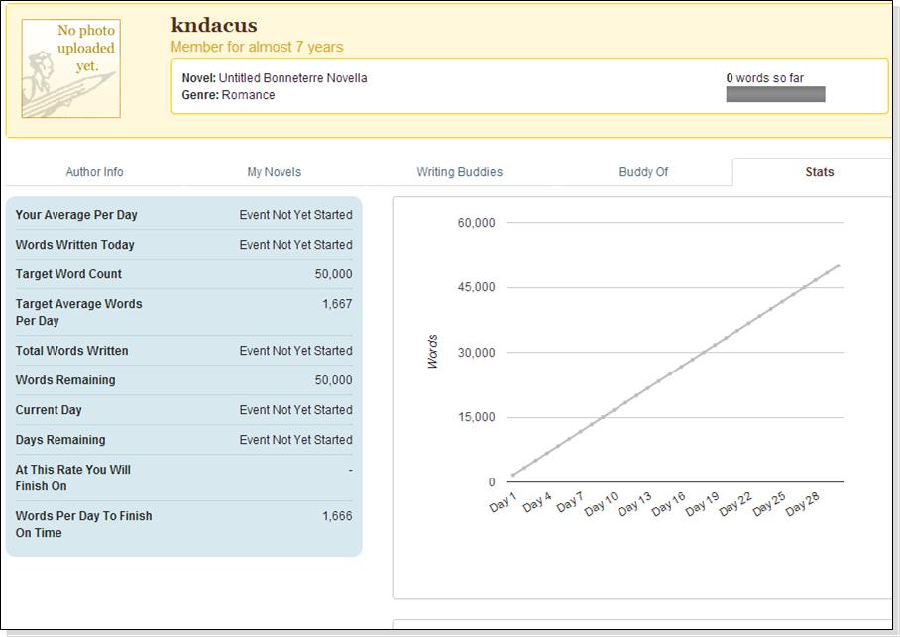Click the Words Per Day To Finish row
This screenshot has height=637, width=900.
pyautogui.click(x=183, y=524)
